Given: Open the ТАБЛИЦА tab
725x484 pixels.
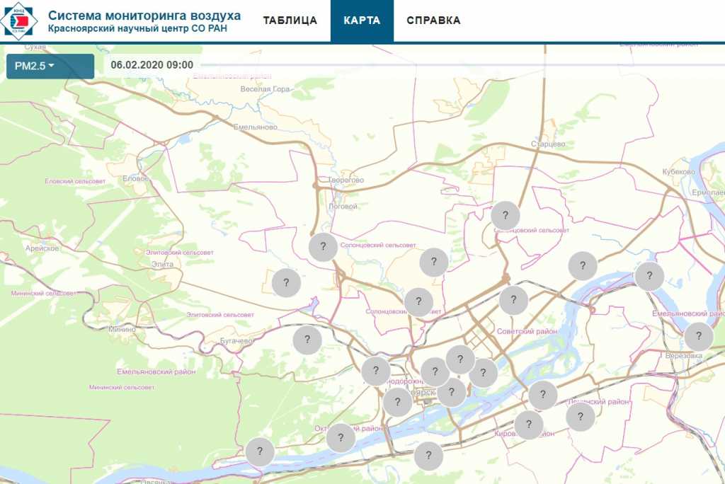Looking at the screenshot, I should click(290, 21).
